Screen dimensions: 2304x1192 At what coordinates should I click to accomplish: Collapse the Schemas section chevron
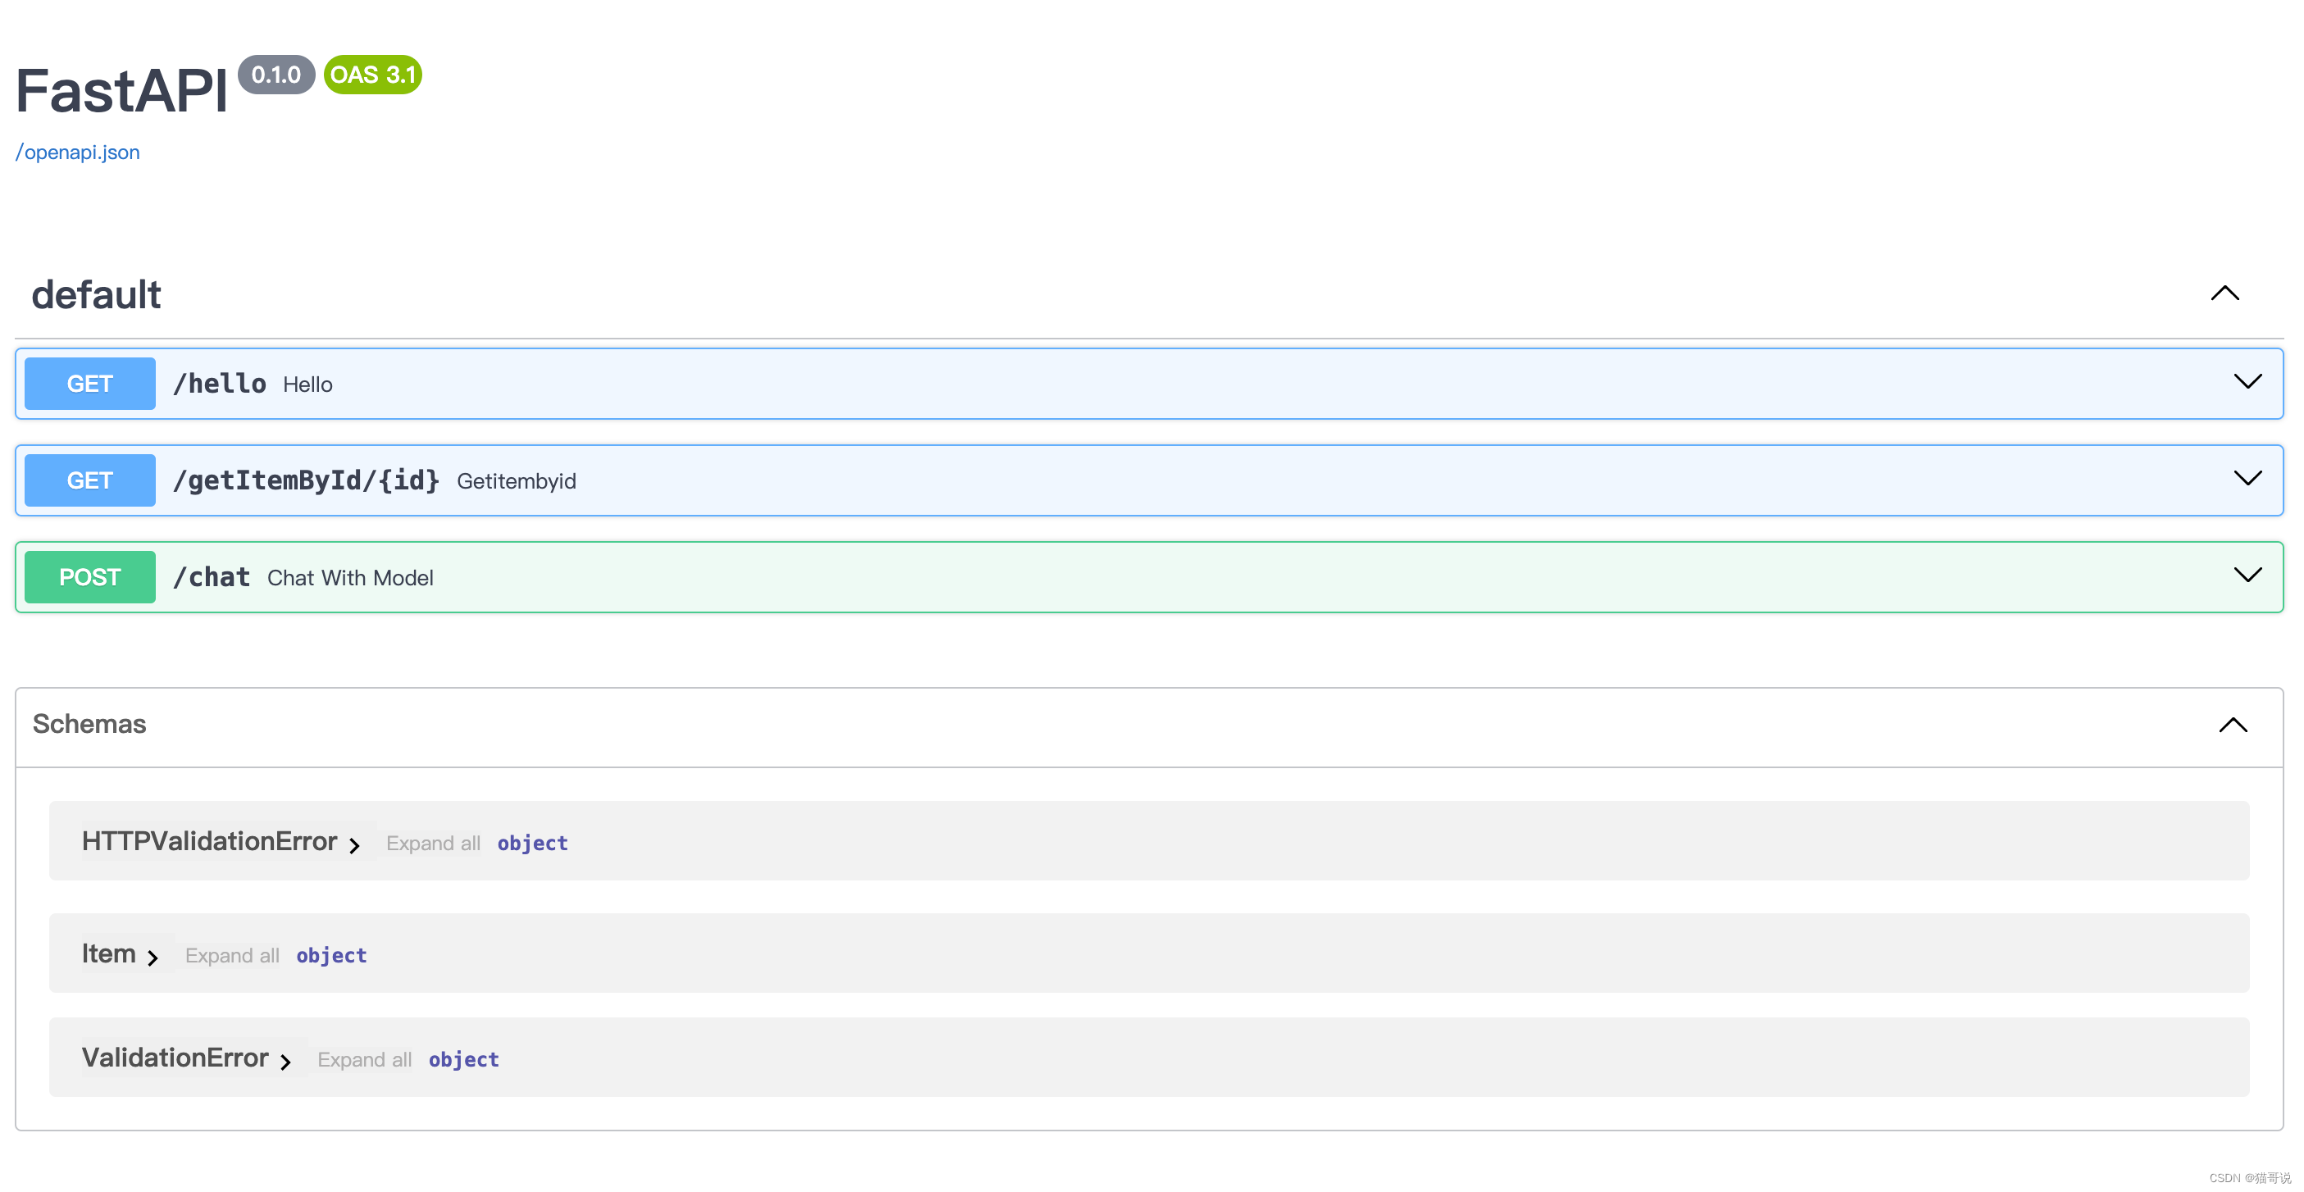coord(2233,725)
